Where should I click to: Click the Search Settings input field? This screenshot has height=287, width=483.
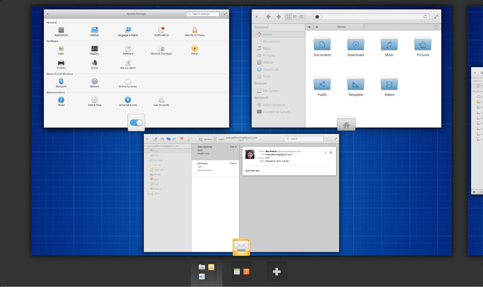tap(202, 14)
